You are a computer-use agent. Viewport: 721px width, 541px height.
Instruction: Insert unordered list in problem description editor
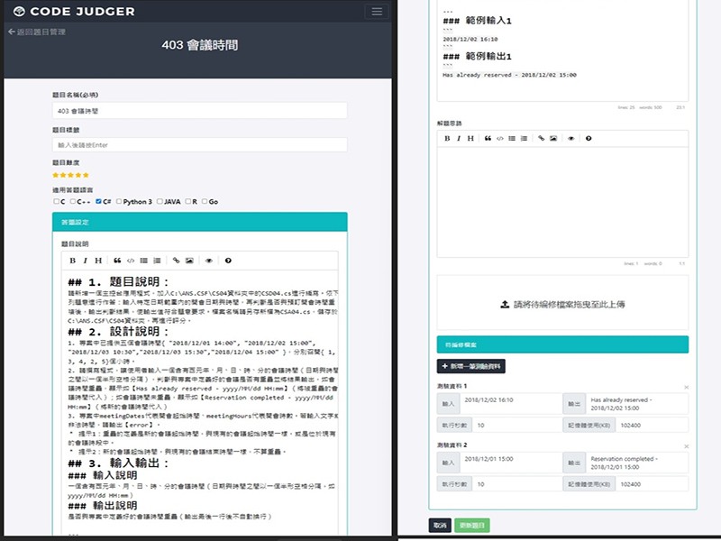tap(143, 261)
